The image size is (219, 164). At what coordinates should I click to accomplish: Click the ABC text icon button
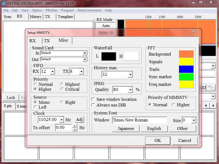pos(211,88)
